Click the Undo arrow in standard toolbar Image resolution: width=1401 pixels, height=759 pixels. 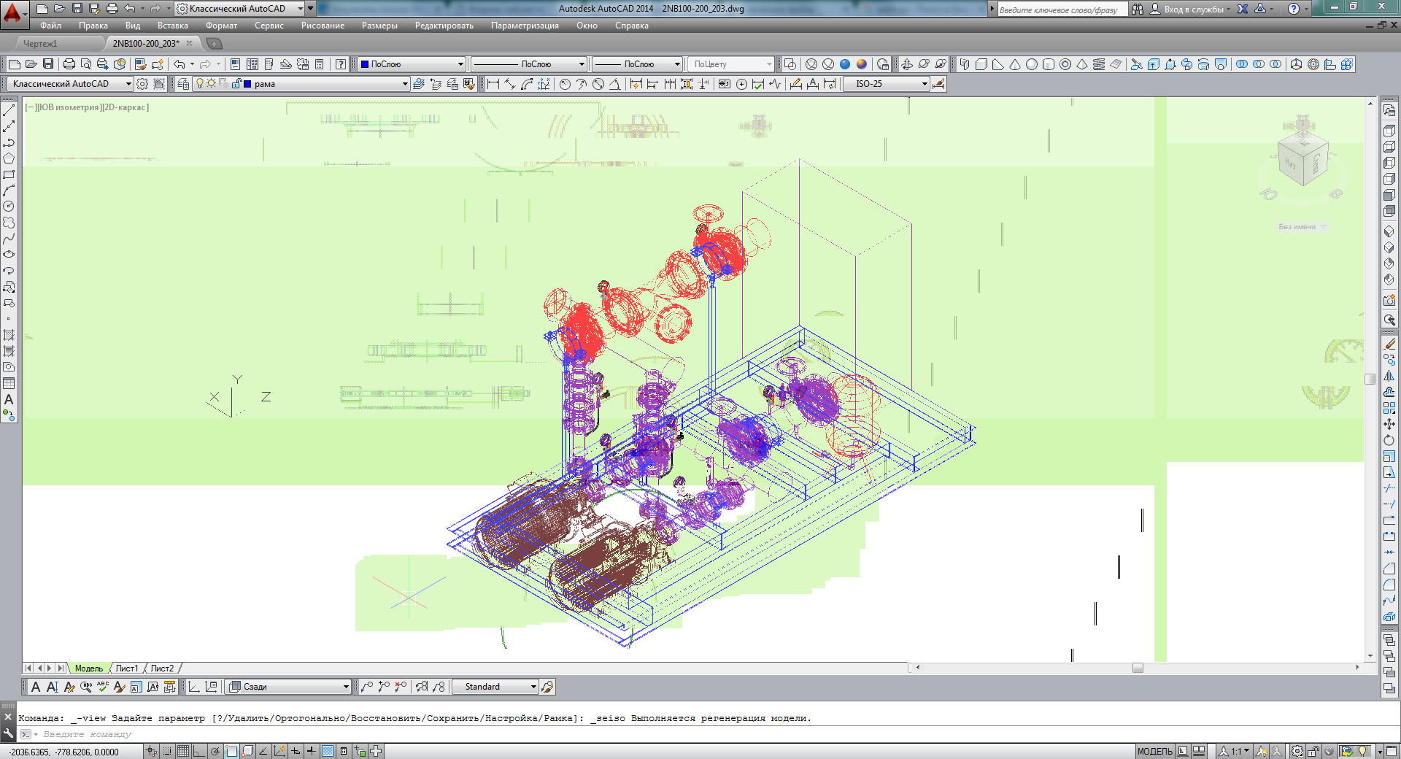tap(180, 64)
